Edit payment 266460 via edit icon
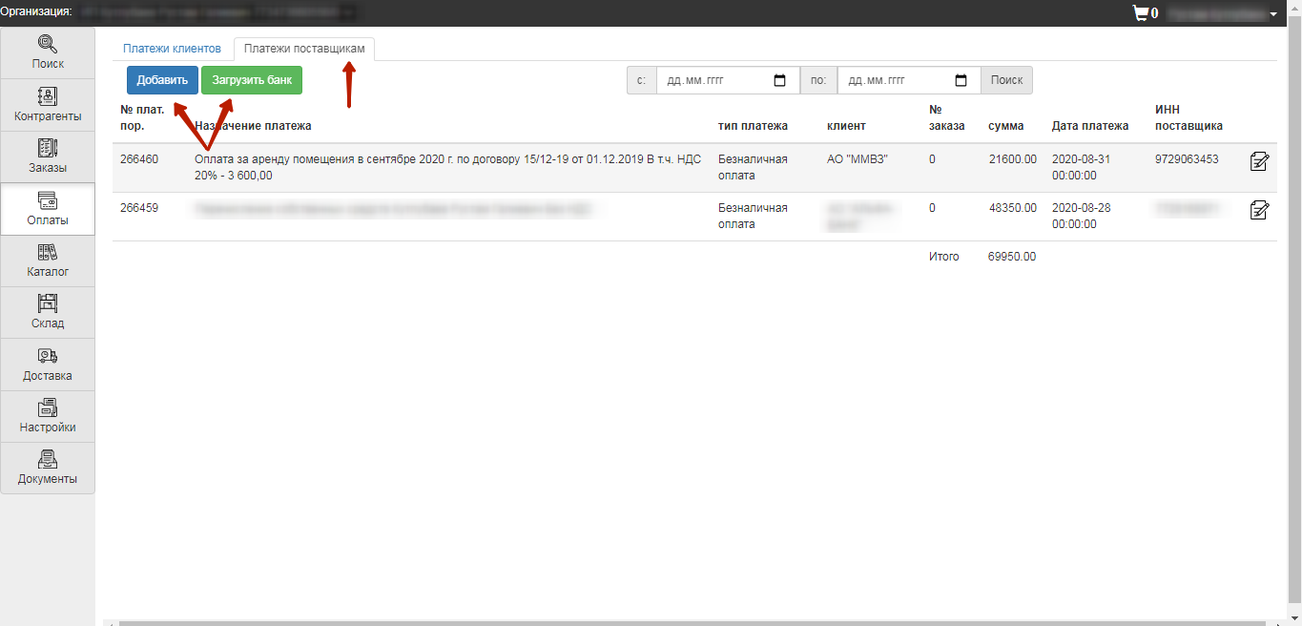Viewport: 1302px width, 626px height. pos(1259,161)
